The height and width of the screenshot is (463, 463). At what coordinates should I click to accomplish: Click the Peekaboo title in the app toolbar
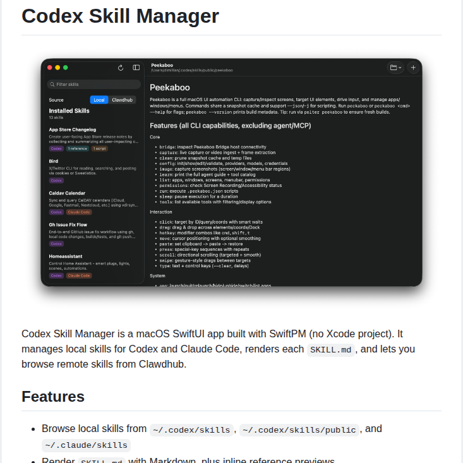162,65
